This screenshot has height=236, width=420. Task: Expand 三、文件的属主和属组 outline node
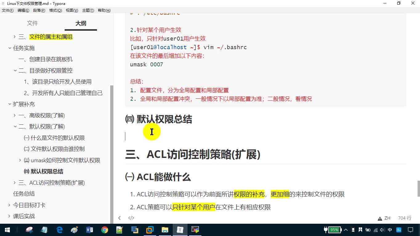click(x=15, y=37)
